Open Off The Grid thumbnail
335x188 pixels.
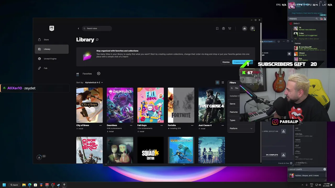[x=90, y=150]
